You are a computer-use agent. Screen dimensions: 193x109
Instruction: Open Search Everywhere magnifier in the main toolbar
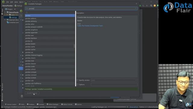point(151,5)
